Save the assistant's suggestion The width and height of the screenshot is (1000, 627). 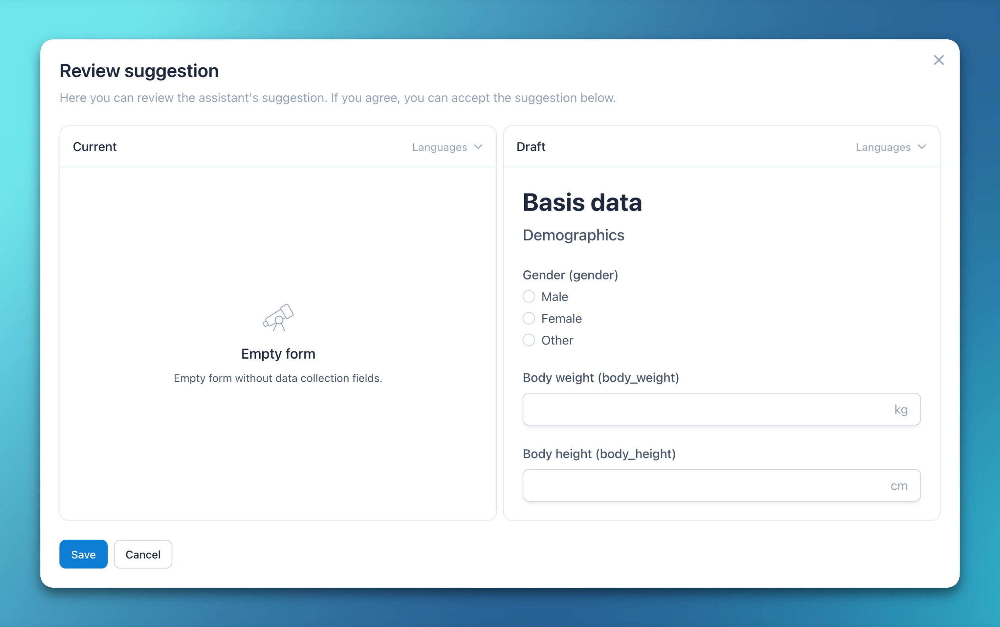84,554
